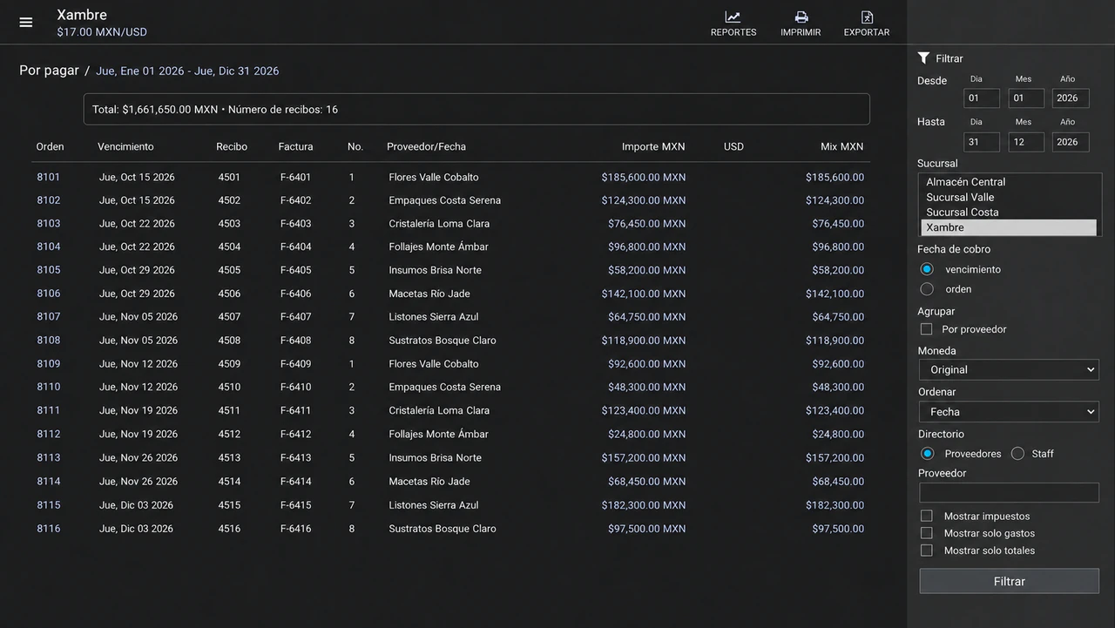This screenshot has height=628, width=1115.
Task: Click amount $157,200.00 MXN in Importe column
Action: [644, 457]
